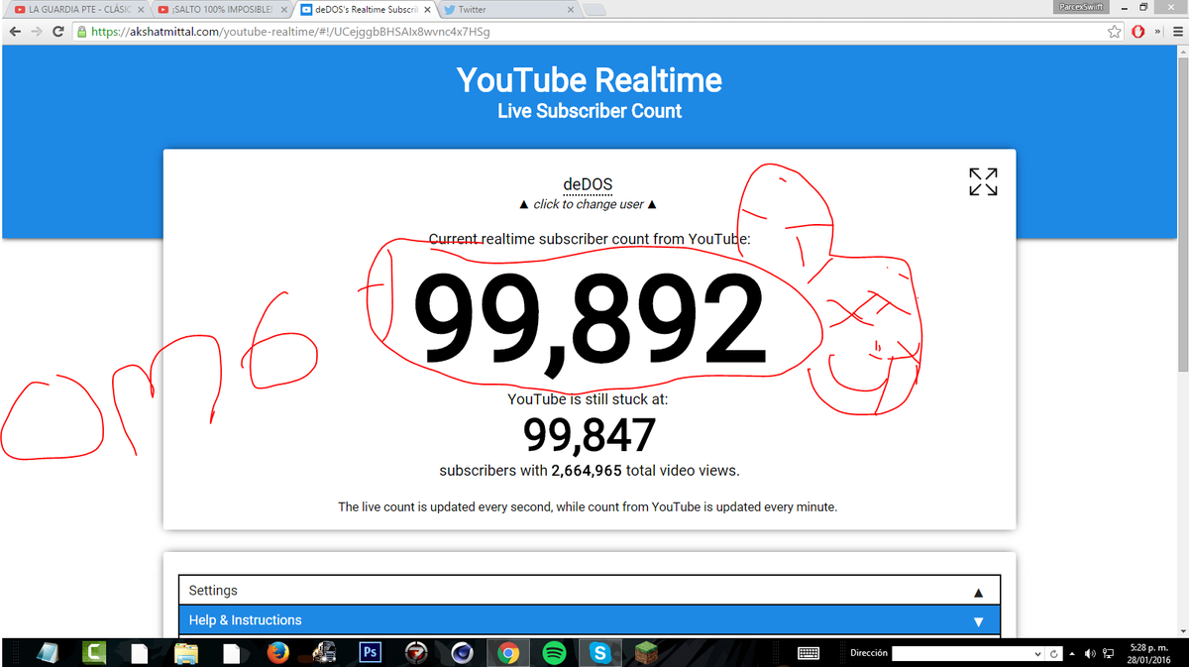Switch to the Twitter tab
This screenshot has height=667, width=1189.
click(509, 10)
